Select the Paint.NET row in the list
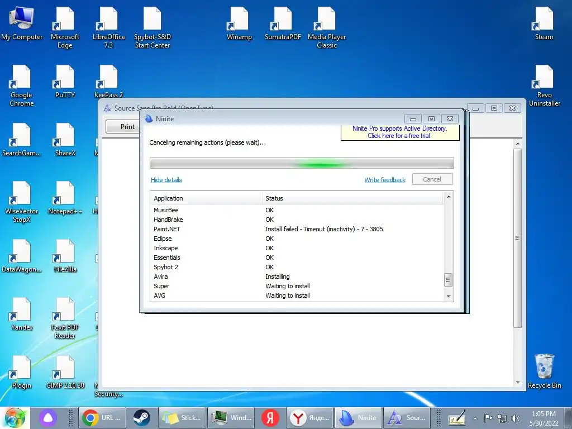Image resolution: width=572 pixels, height=429 pixels. click(297, 229)
